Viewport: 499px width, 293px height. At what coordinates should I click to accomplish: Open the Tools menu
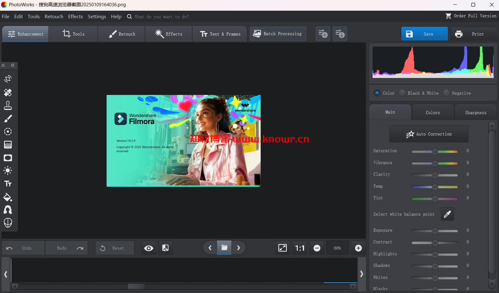point(34,16)
